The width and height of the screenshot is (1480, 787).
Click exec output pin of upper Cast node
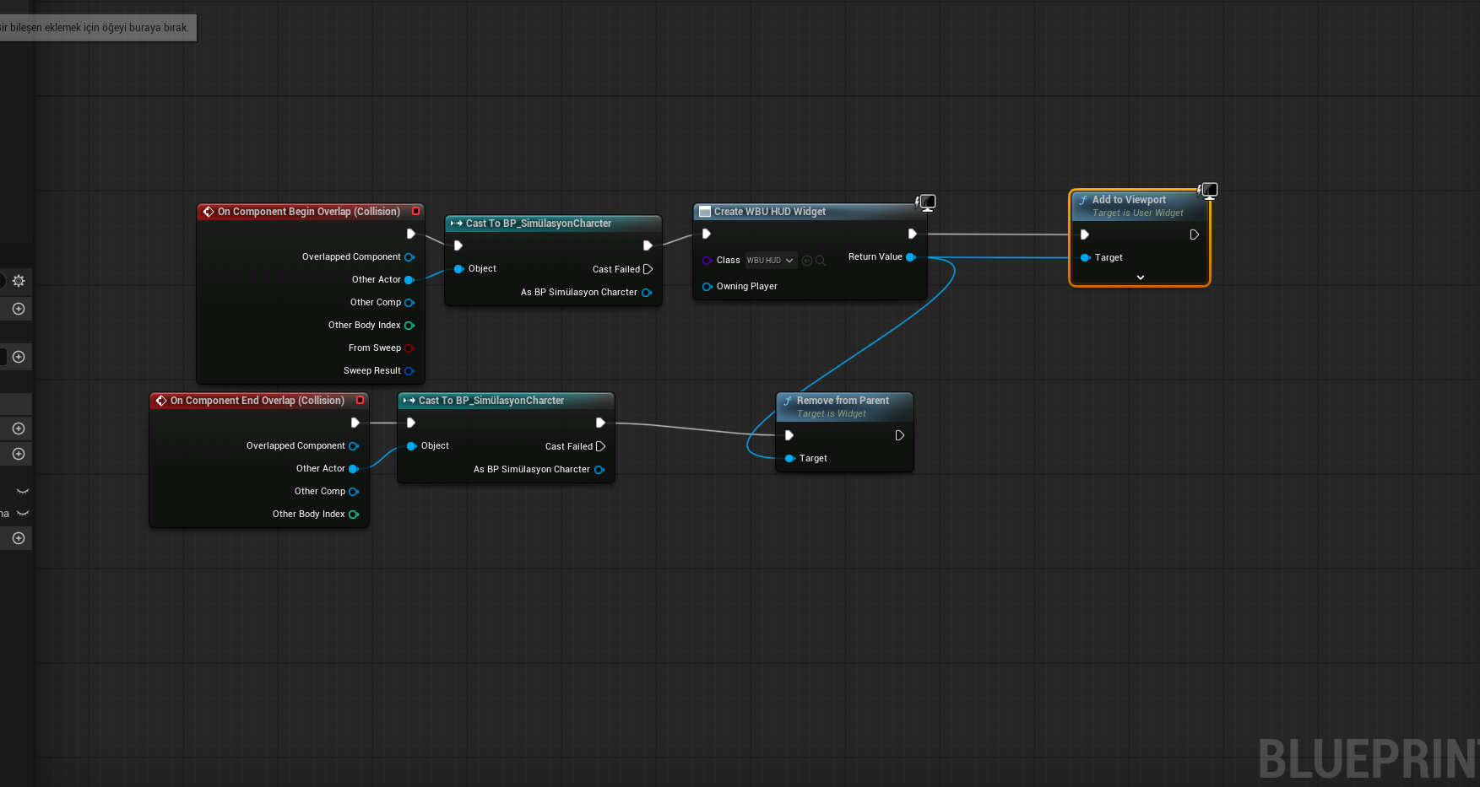(x=648, y=245)
